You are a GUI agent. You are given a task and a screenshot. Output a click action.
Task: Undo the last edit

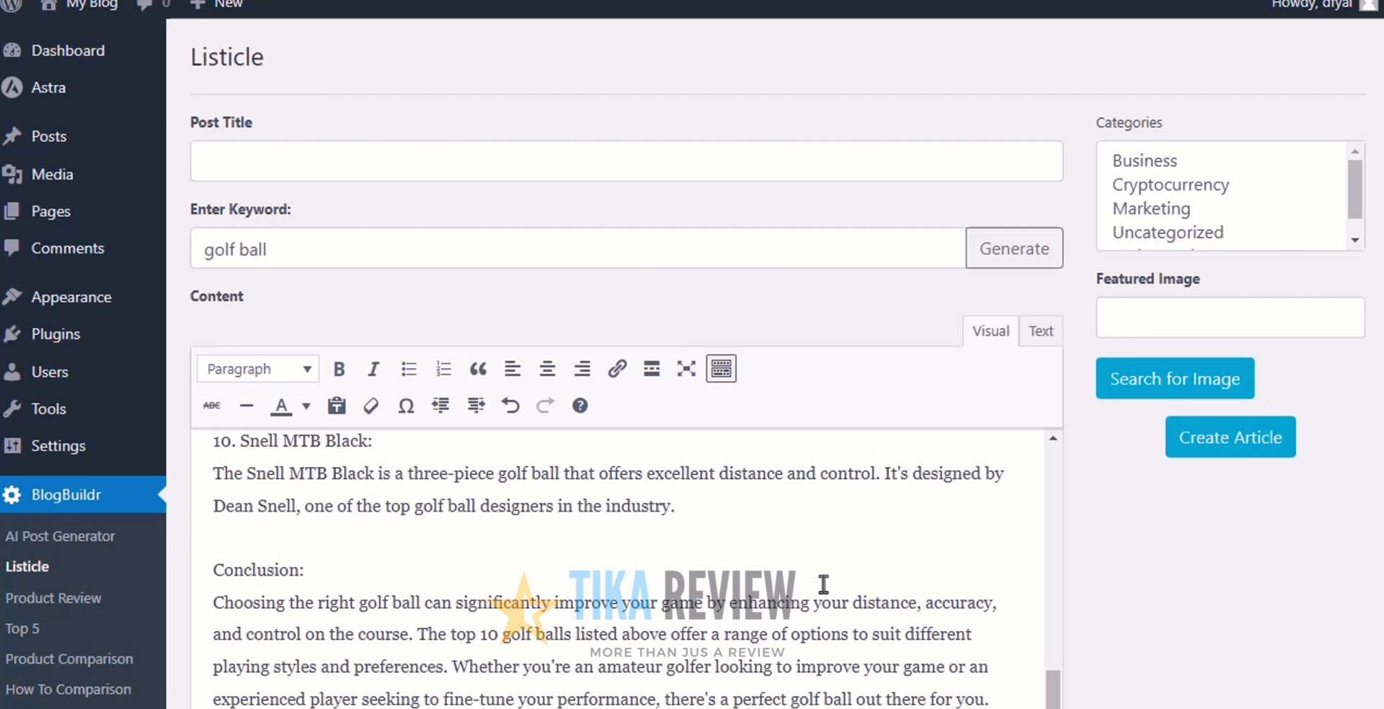pos(510,406)
